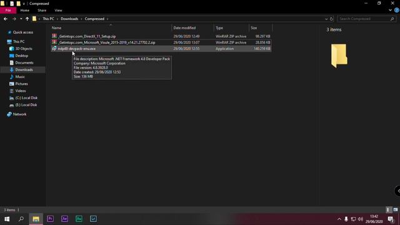Sort by Date modified column header
400x225 pixels.
click(184, 27)
